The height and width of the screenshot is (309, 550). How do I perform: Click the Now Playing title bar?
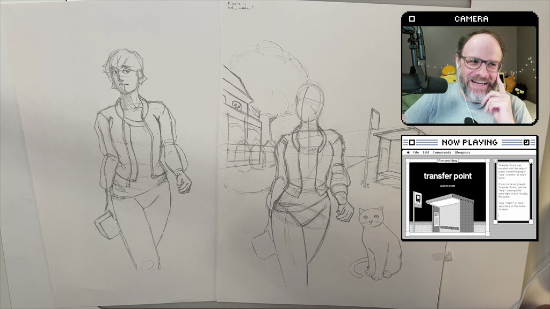point(469,143)
